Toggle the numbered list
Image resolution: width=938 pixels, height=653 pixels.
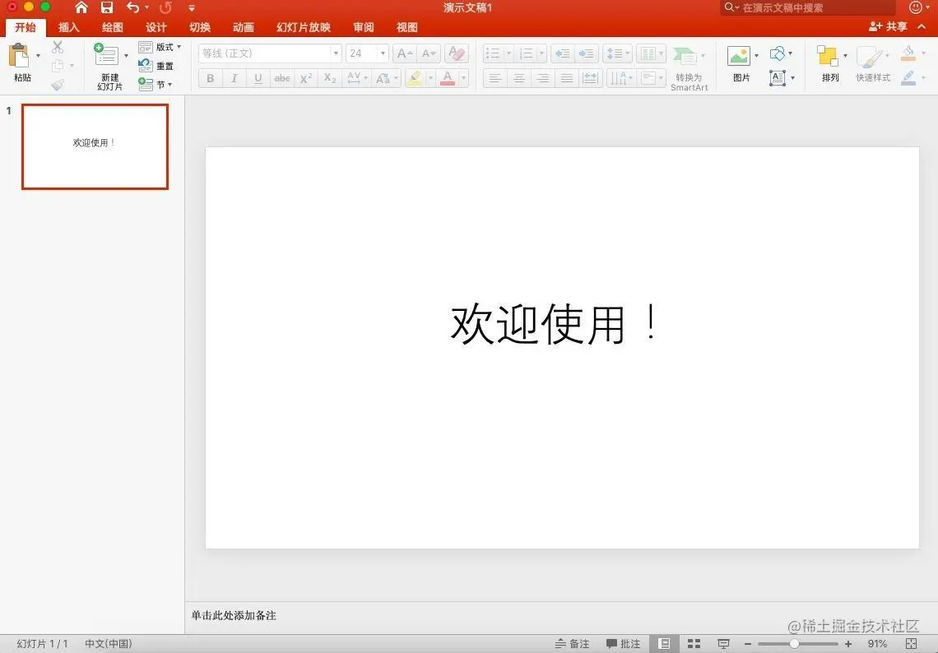[x=527, y=53]
